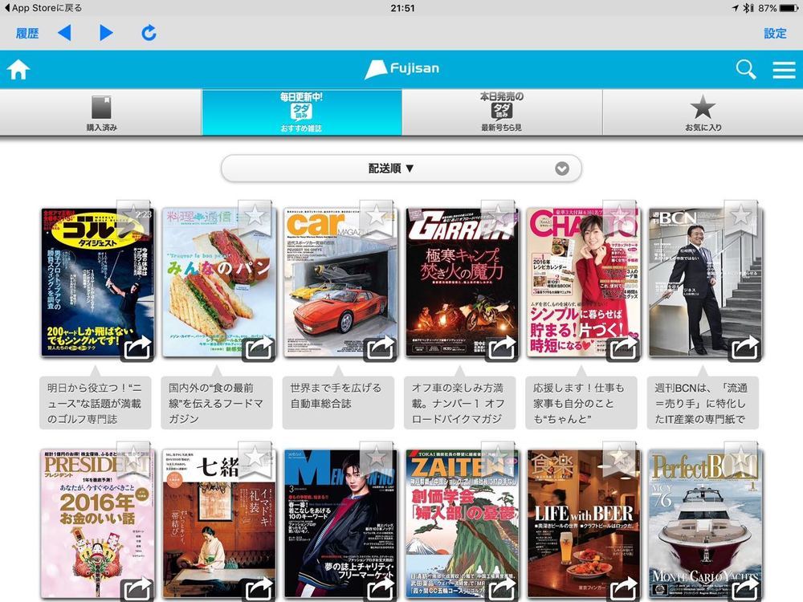Share the 食楽 magazine
Viewport: 803px width, 602px height.
[x=624, y=589]
